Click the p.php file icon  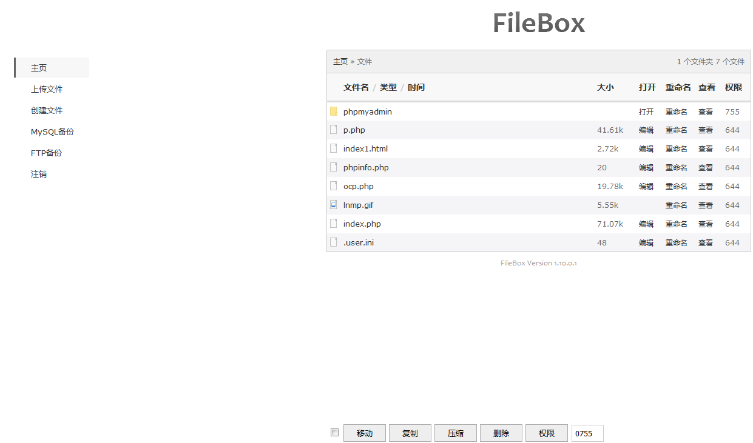333,130
